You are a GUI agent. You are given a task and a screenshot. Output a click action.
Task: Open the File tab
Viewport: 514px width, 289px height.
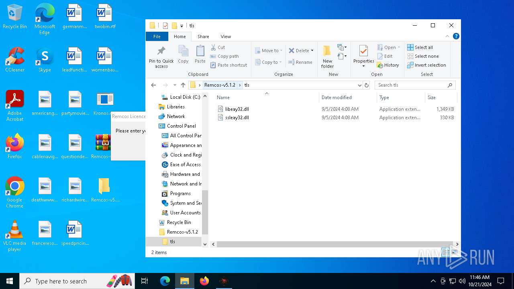point(157,37)
